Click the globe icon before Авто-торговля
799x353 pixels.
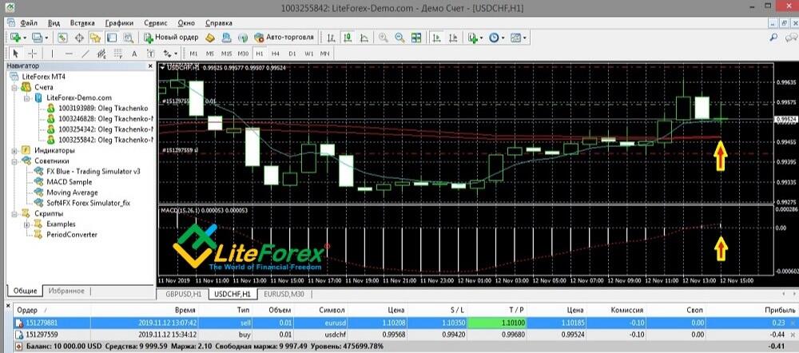point(243,38)
